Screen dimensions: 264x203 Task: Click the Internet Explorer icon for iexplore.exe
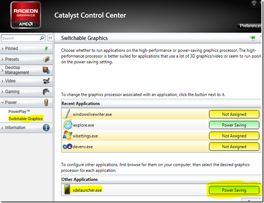(x=67, y=125)
